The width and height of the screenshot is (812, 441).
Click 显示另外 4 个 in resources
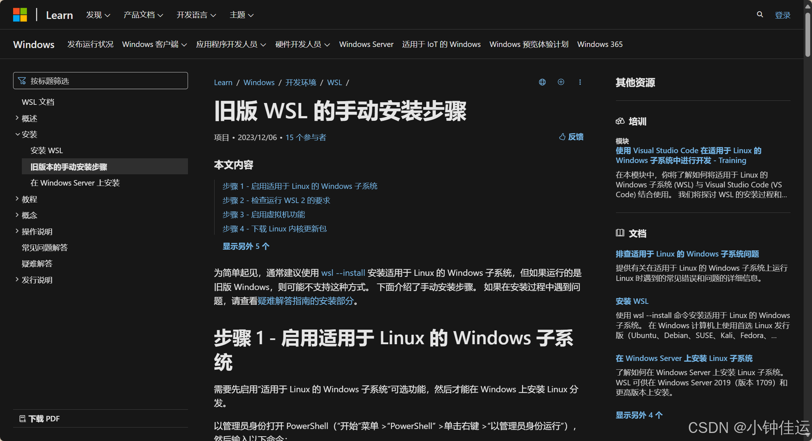point(639,415)
